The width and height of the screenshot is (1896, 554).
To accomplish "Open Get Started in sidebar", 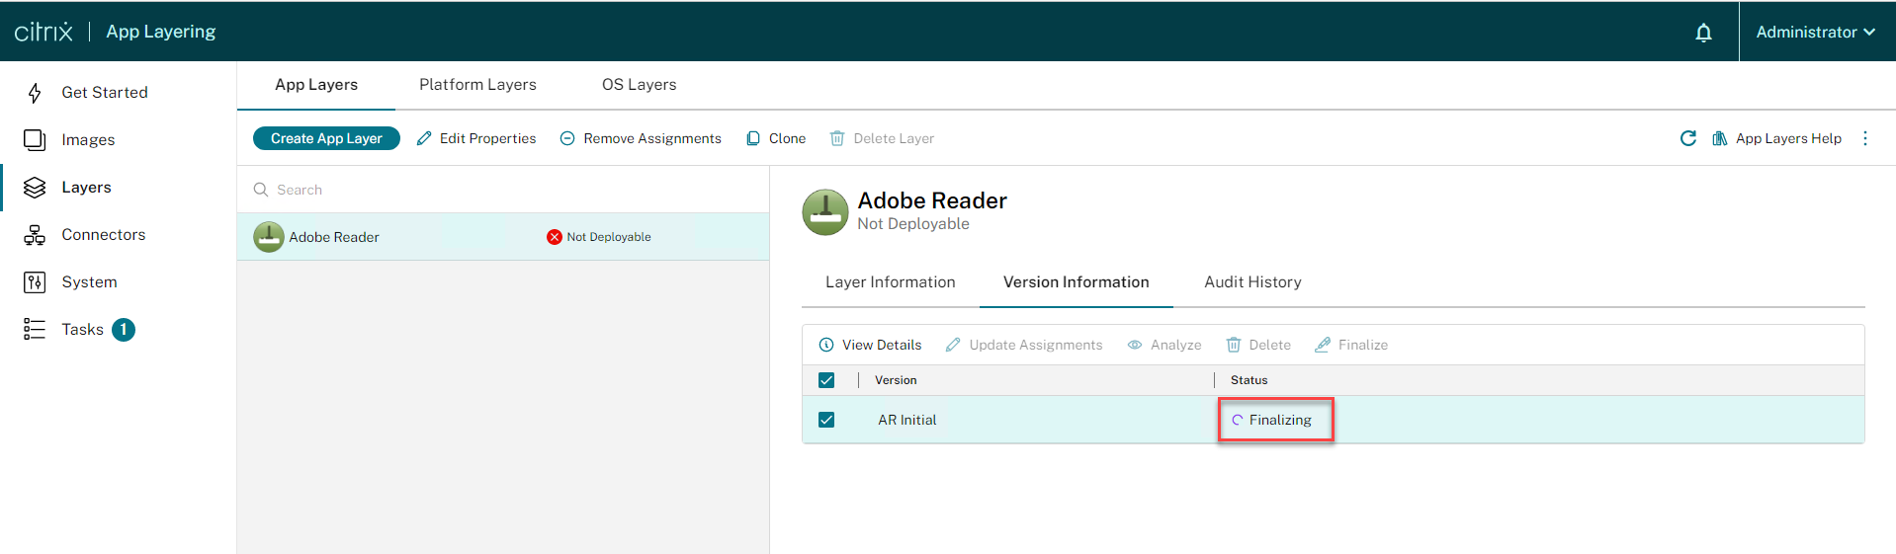I will pos(105,92).
